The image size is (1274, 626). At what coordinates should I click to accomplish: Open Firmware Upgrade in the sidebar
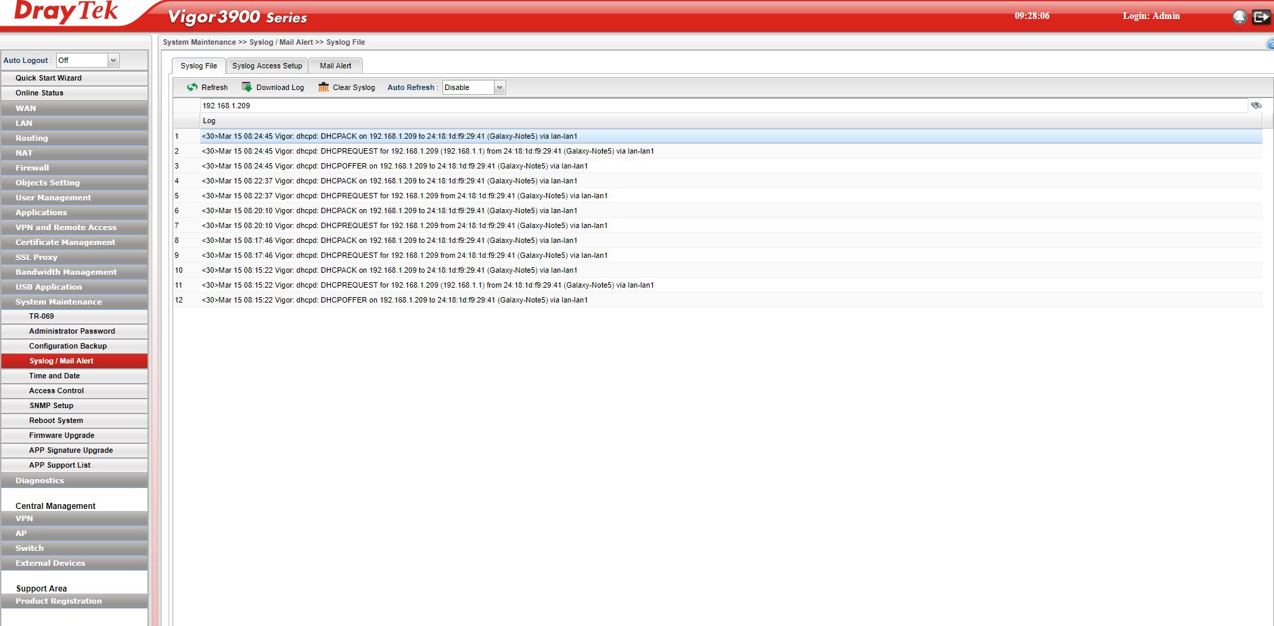(x=62, y=435)
